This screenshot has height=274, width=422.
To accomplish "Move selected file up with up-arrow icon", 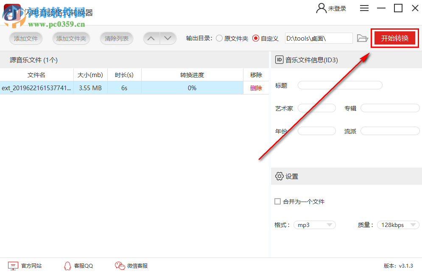I will tap(151, 38).
